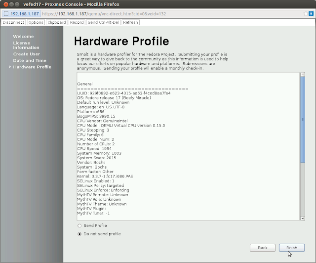Click the Finish button

[292, 248]
